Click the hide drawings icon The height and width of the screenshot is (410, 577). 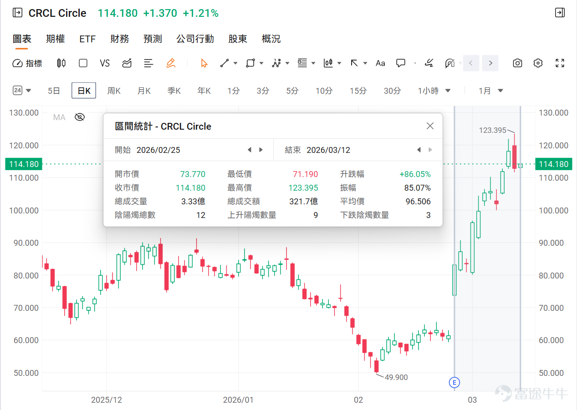[450, 63]
